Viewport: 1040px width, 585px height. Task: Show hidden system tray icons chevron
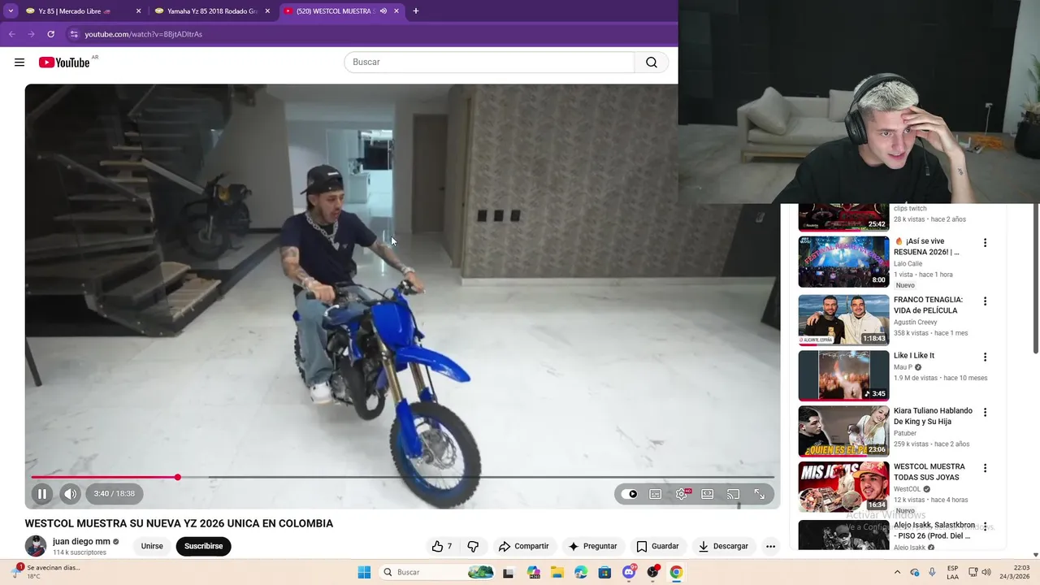coord(897,572)
